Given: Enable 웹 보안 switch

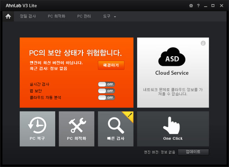Looking at the screenshot, I should [106, 91].
